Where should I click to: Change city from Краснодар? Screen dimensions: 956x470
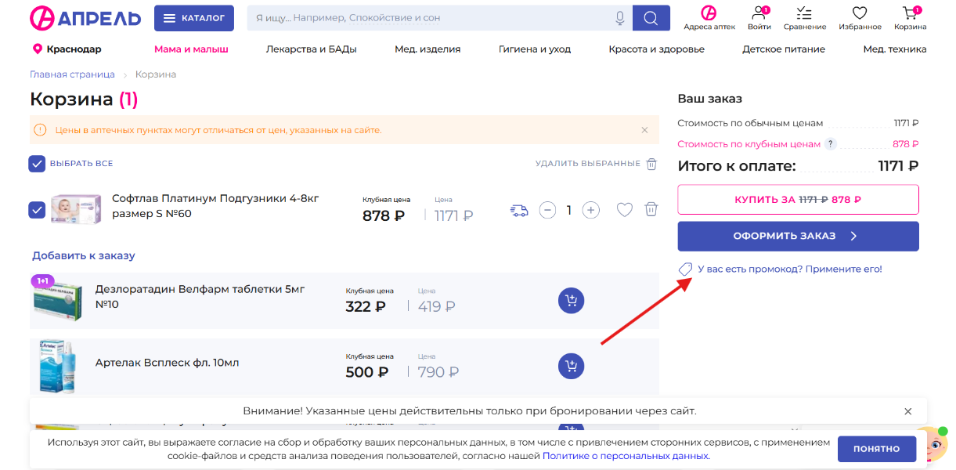[67, 49]
